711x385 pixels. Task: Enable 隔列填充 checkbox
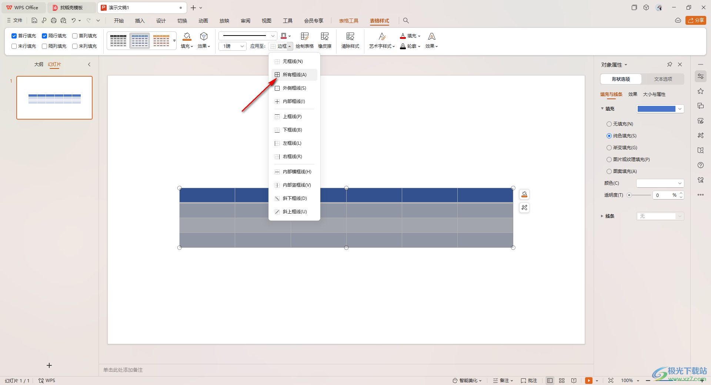click(x=44, y=46)
